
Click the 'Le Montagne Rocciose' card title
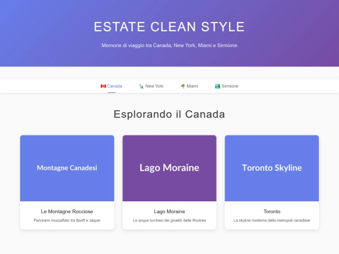click(67, 211)
